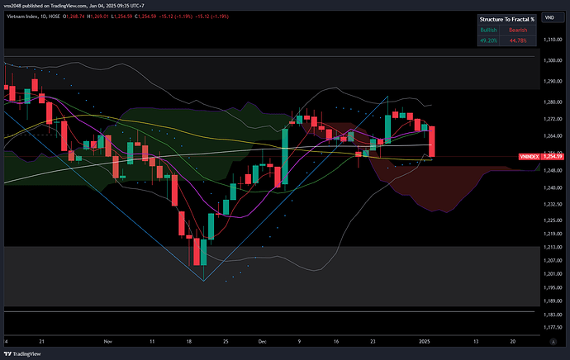Screen dimensions: 570x360
Task: Click the 1,201.00 price axis label
Action: pyautogui.click(x=553, y=274)
